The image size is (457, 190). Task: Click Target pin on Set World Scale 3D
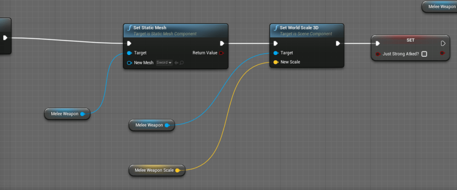[276, 53]
